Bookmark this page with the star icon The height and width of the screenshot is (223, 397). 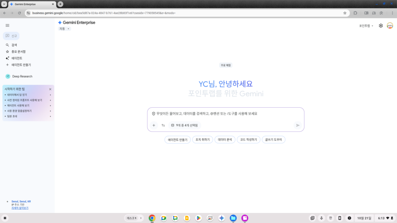pos(345,13)
